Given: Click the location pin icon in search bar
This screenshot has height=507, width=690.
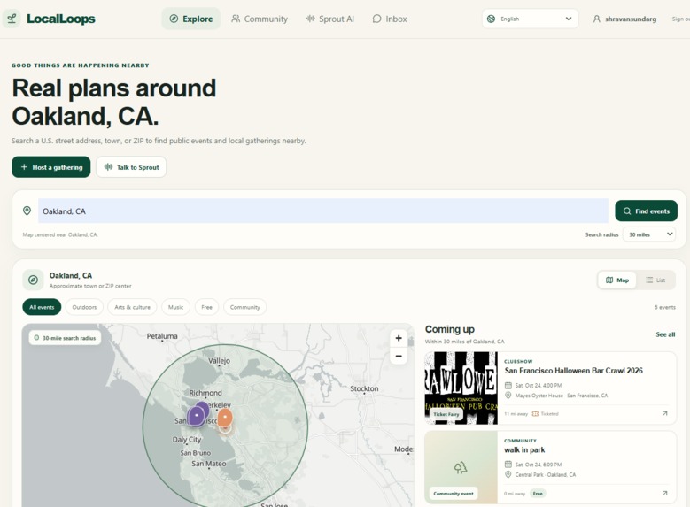Looking at the screenshot, I should [x=27, y=211].
